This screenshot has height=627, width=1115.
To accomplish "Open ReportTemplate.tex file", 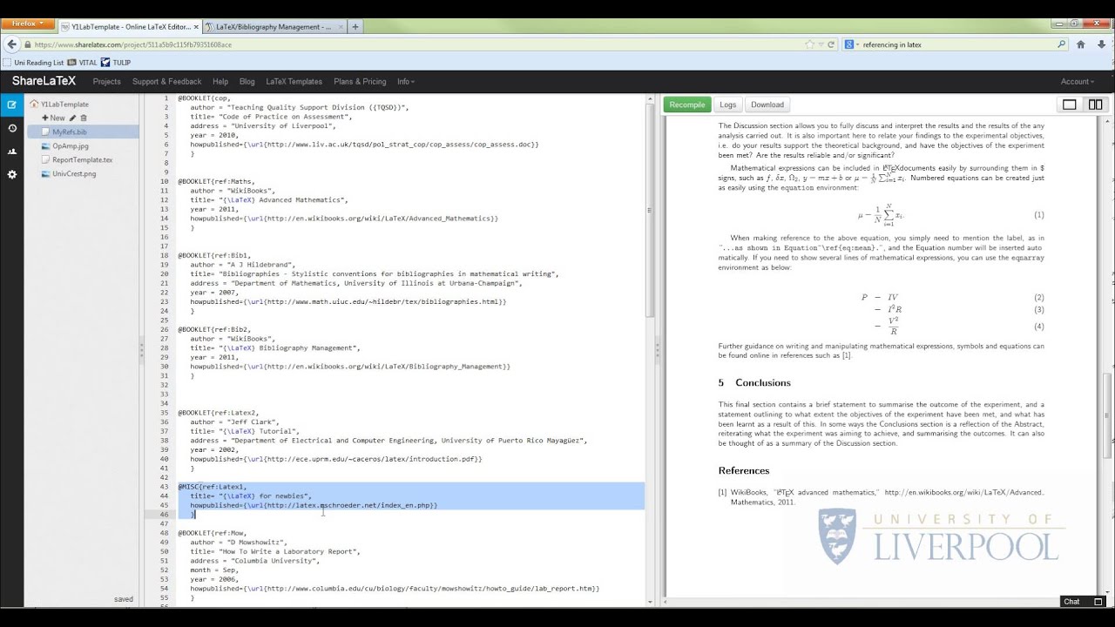I will [83, 159].
